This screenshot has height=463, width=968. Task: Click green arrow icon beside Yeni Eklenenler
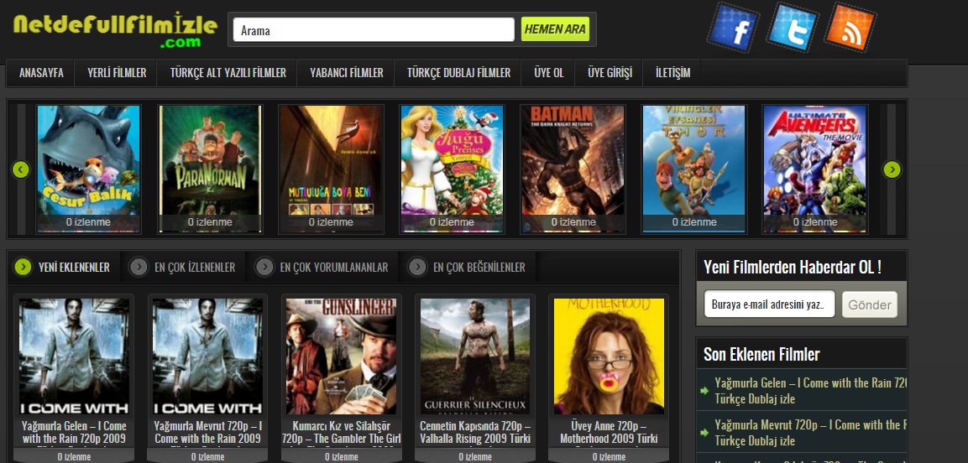click(23, 267)
